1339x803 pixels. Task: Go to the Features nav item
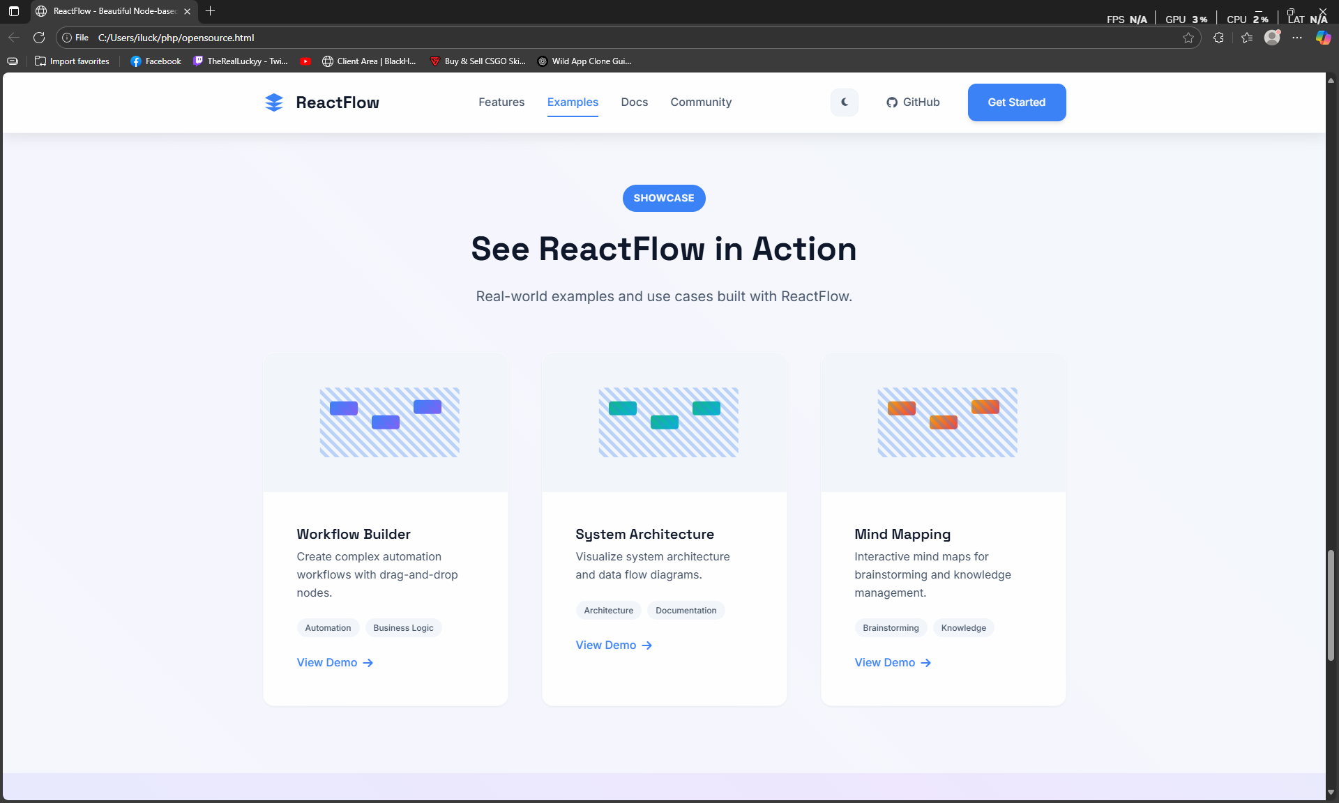coord(501,102)
